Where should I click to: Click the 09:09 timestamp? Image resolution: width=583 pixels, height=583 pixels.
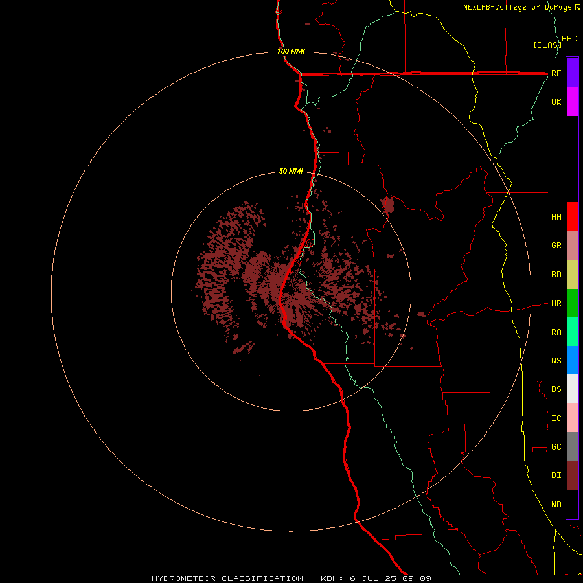point(417,578)
